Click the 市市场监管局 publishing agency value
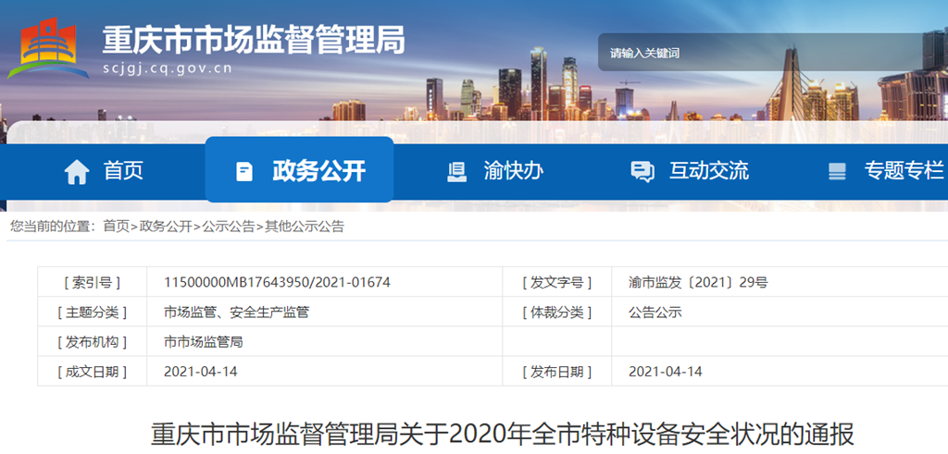This screenshot has width=948, height=454. point(203,342)
